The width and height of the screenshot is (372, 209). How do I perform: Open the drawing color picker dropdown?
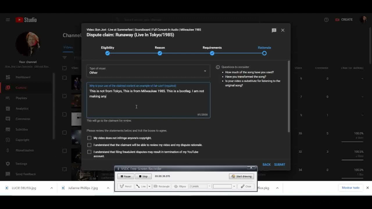(x=234, y=186)
